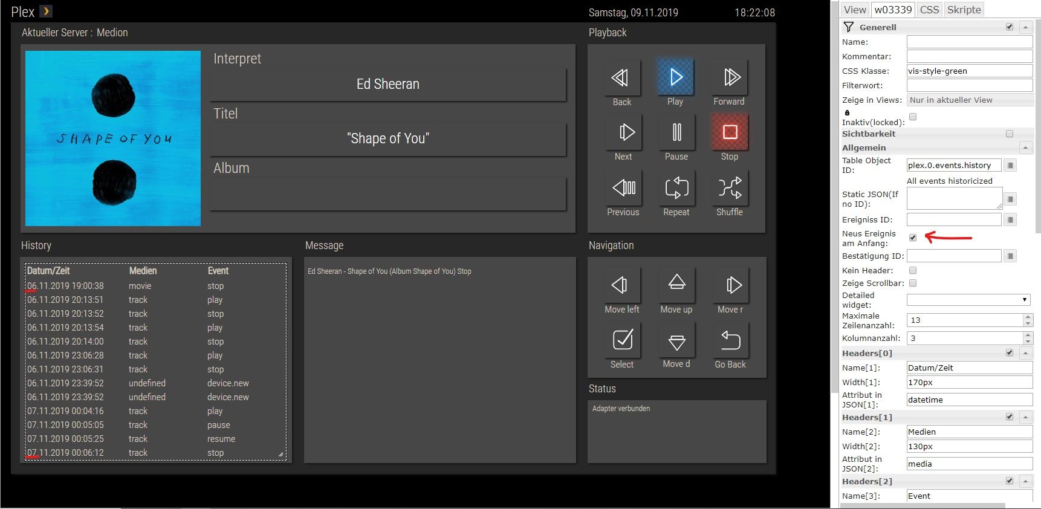Switch to the Skripte tab

point(964,10)
